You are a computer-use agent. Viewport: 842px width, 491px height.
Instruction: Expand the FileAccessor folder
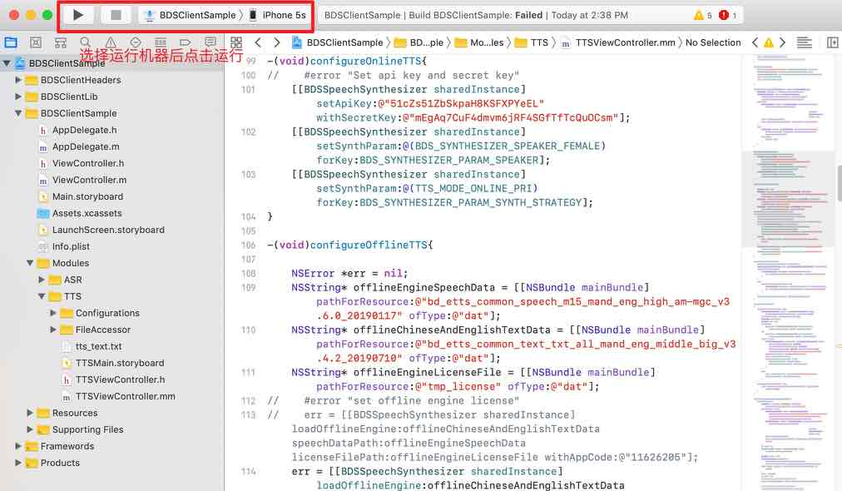click(x=53, y=330)
